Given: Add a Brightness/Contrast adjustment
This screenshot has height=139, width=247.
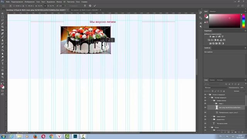Looking at the screenshot, I should (210, 37).
